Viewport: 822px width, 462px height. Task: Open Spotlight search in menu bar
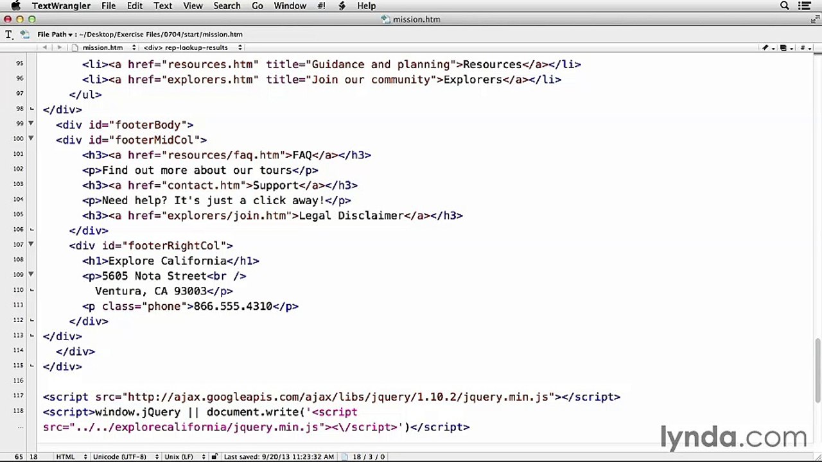tap(785, 6)
